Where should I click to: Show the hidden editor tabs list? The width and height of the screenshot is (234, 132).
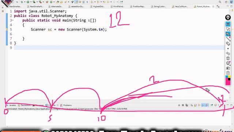(218, 7)
